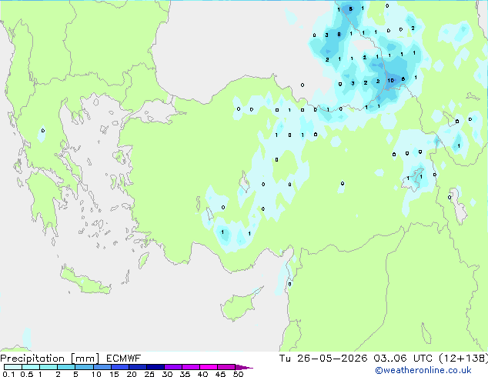Click the 0.5–1 mm legend color swatch
Viewport: 488px width, 377px height.
(x=31, y=367)
